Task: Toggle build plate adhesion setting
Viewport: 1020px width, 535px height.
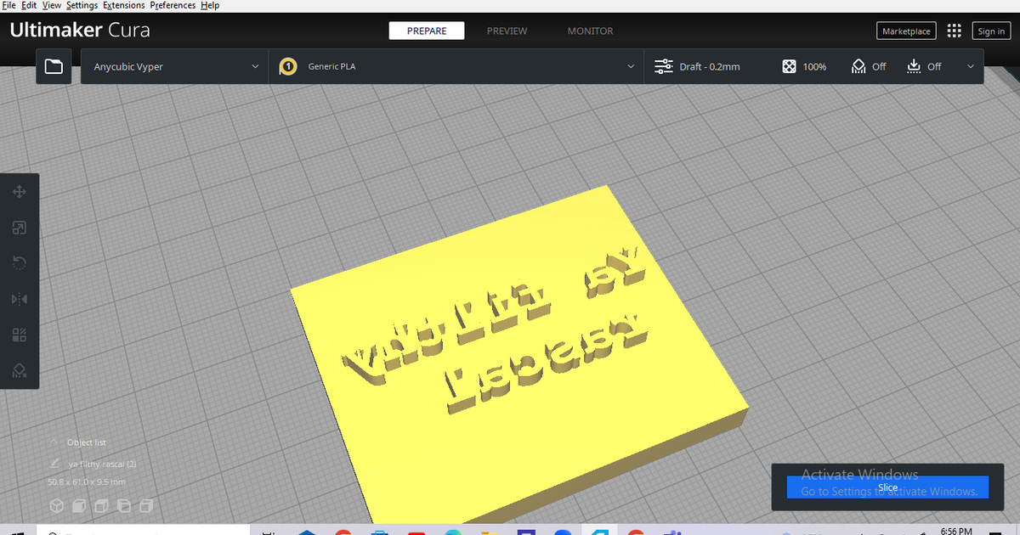Action: [923, 66]
